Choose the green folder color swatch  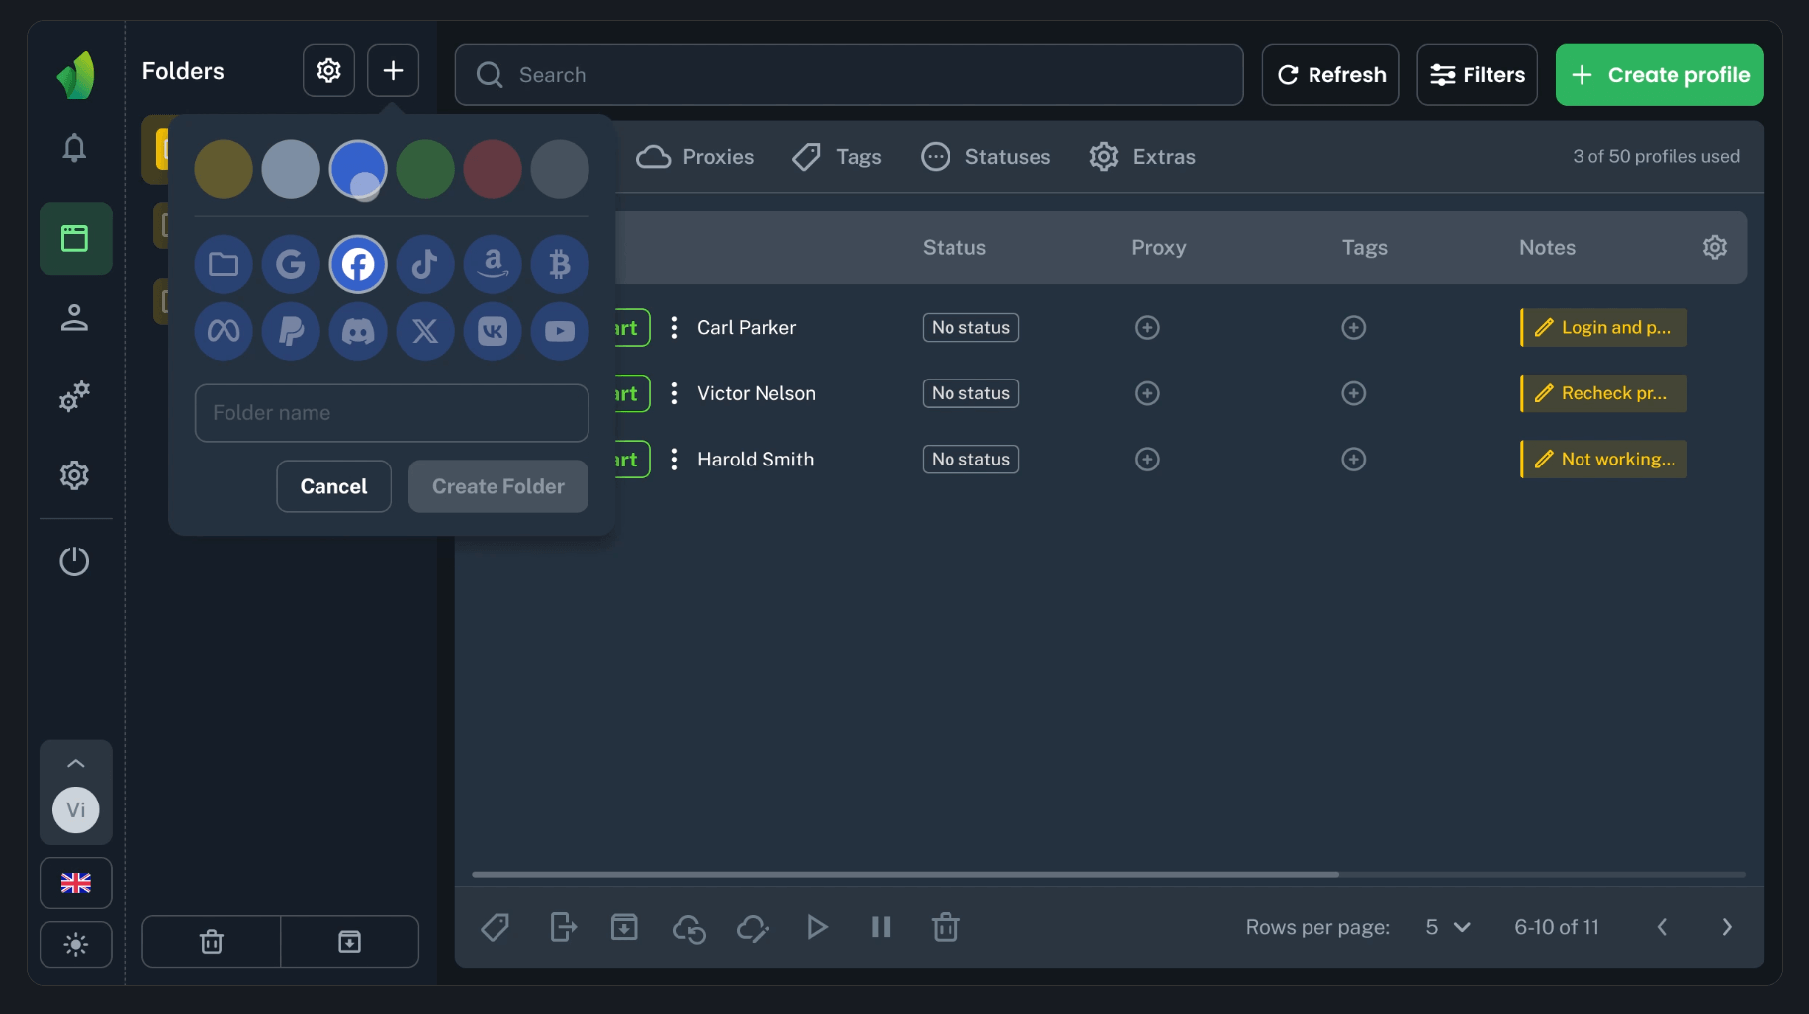pos(425,169)
